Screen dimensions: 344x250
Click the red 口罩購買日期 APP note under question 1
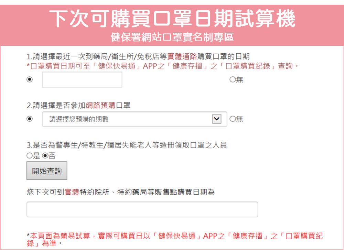tap(162, 66)
